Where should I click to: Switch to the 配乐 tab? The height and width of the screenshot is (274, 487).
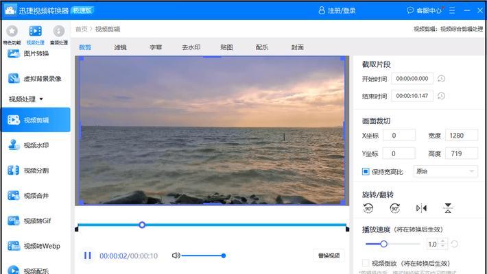point(262,47)
